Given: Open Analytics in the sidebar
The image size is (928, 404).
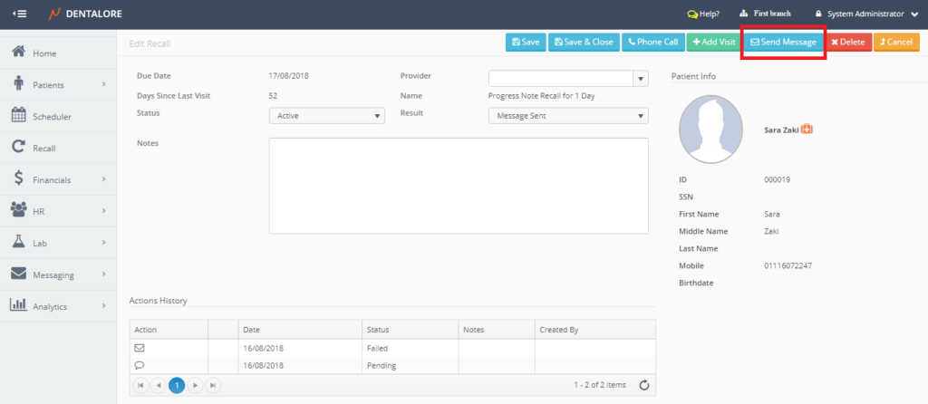Looking at the screenshot, I should point(50,306).
